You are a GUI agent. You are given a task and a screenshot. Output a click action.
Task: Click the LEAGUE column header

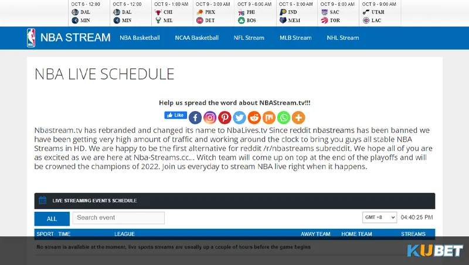click(124, 234)
